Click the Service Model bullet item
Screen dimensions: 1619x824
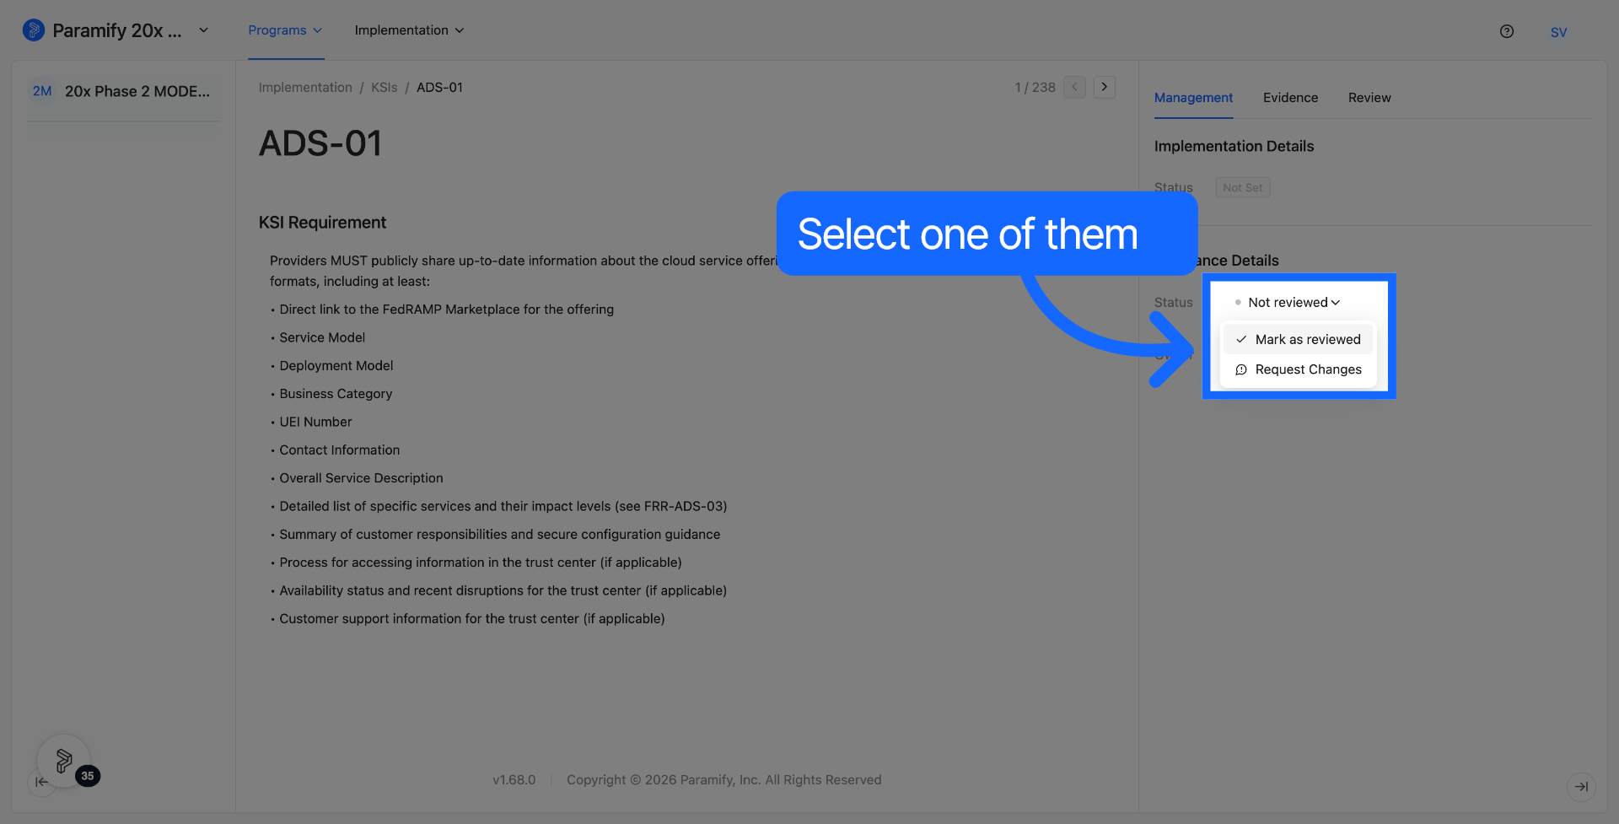pos(322,337)
